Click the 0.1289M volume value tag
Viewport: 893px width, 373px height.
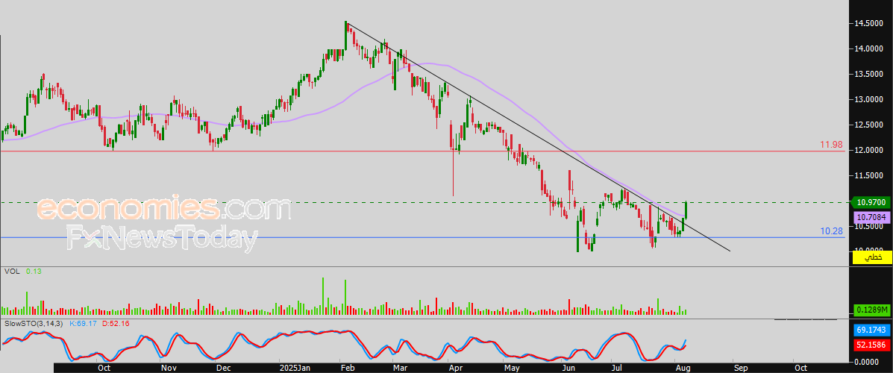click(871, 310)
